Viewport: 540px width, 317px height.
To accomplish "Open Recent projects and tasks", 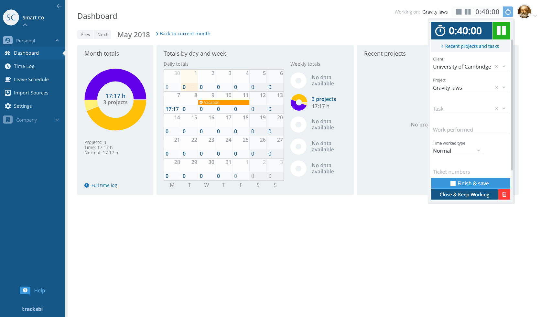I will tap(470, 46).
